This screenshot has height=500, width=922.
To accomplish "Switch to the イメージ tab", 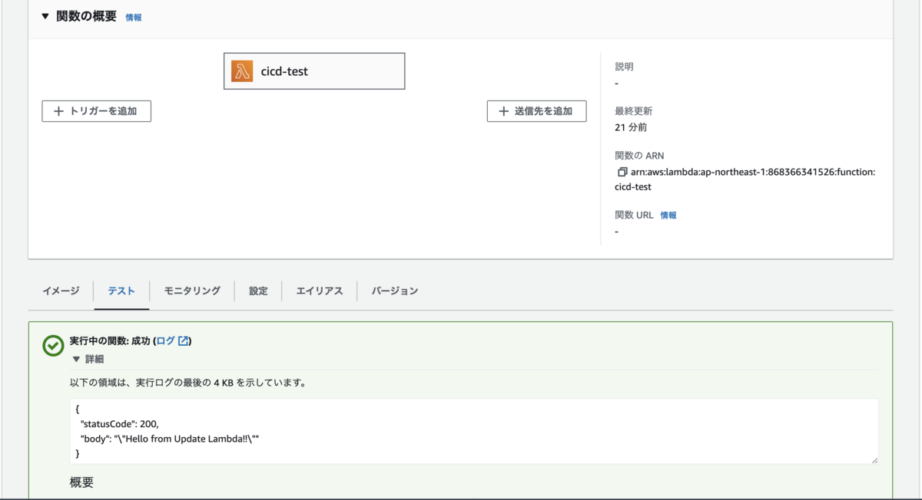I will tap(61, 291).
